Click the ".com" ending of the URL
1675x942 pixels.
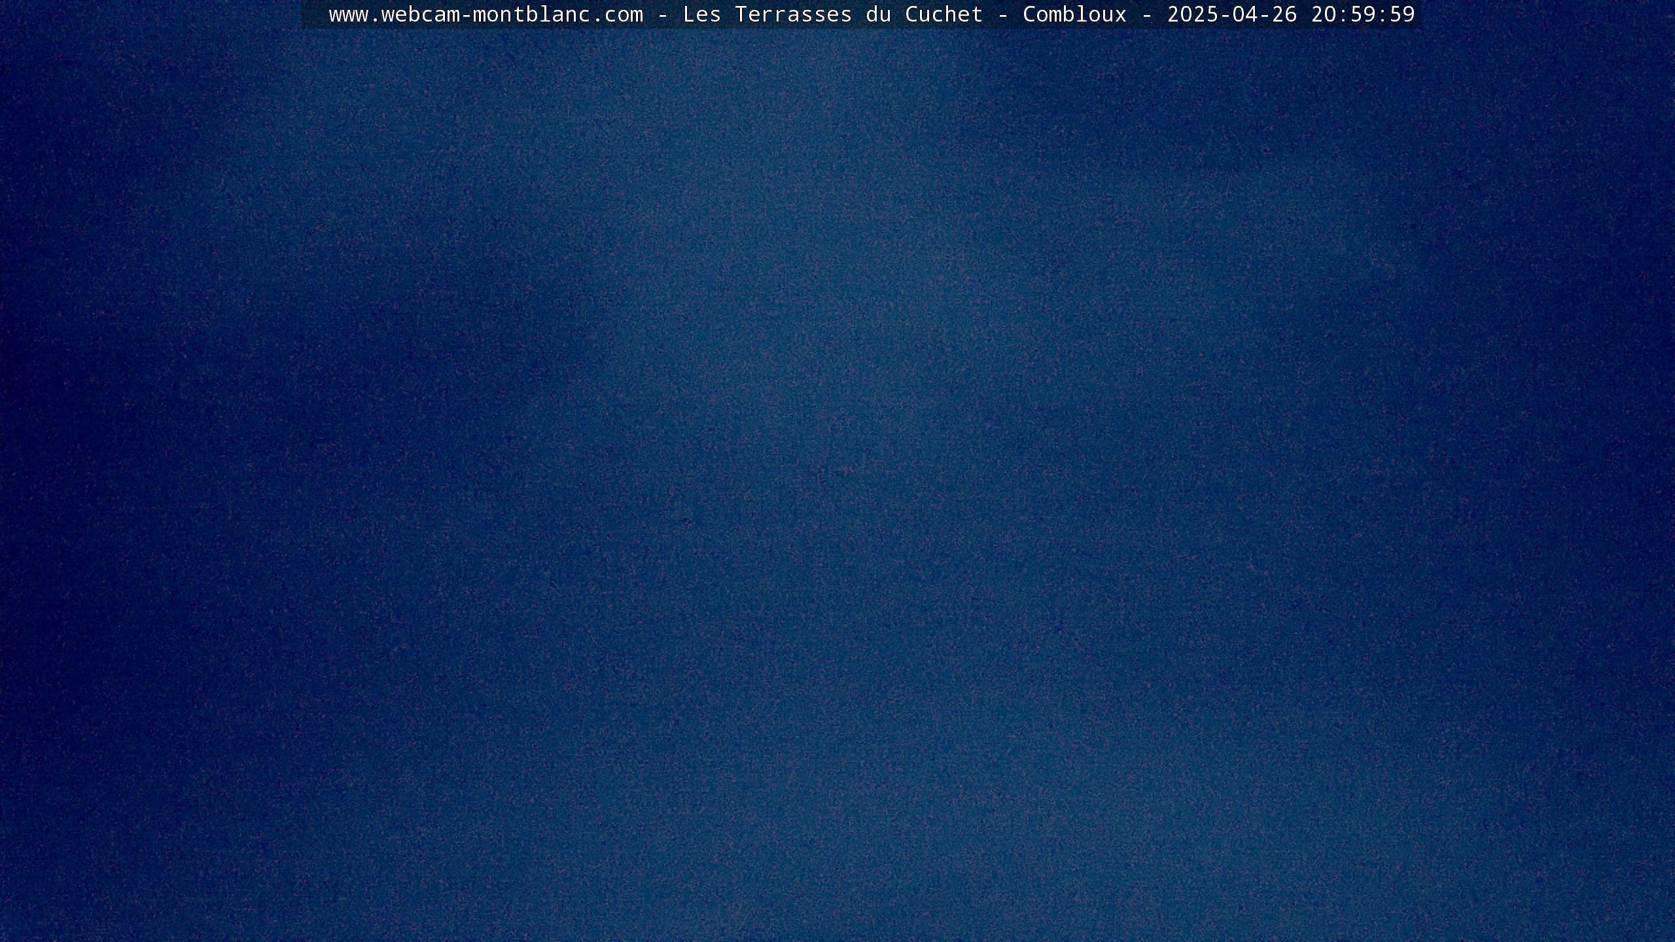[617, 14]
